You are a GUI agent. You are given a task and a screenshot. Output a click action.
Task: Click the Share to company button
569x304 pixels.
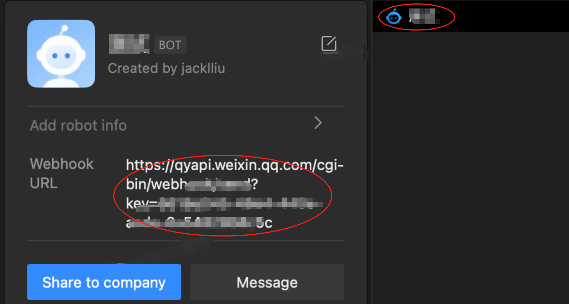click(x=104, y=282)
